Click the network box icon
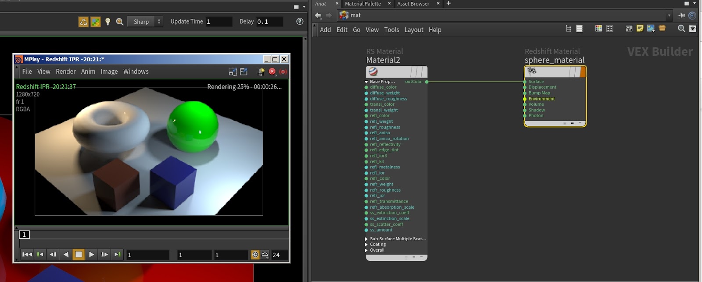 [629, 29]
